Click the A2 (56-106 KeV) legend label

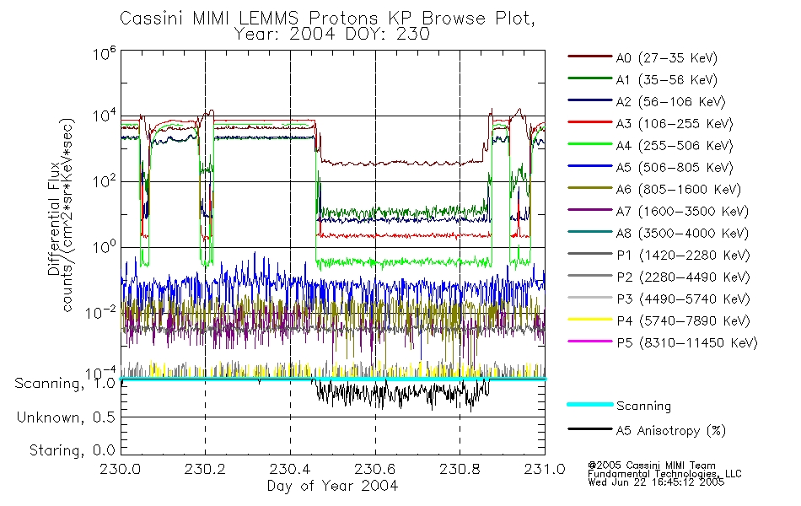[x=671, y=102]
